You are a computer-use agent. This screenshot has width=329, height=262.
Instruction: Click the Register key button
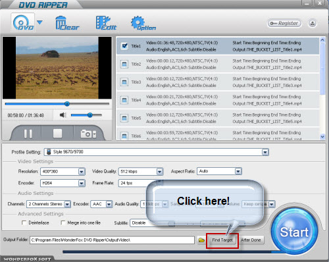pos(284,23)
